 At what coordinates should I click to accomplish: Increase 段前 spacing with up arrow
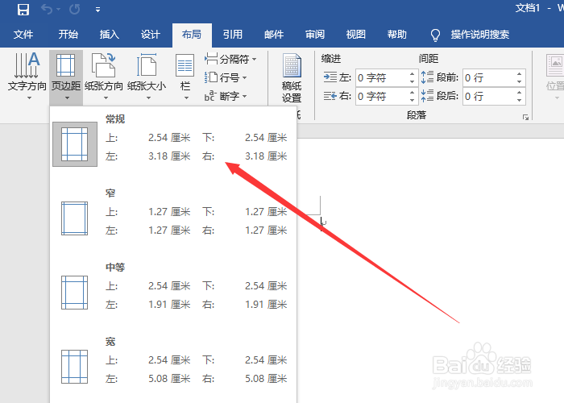(x=519, y=74)
